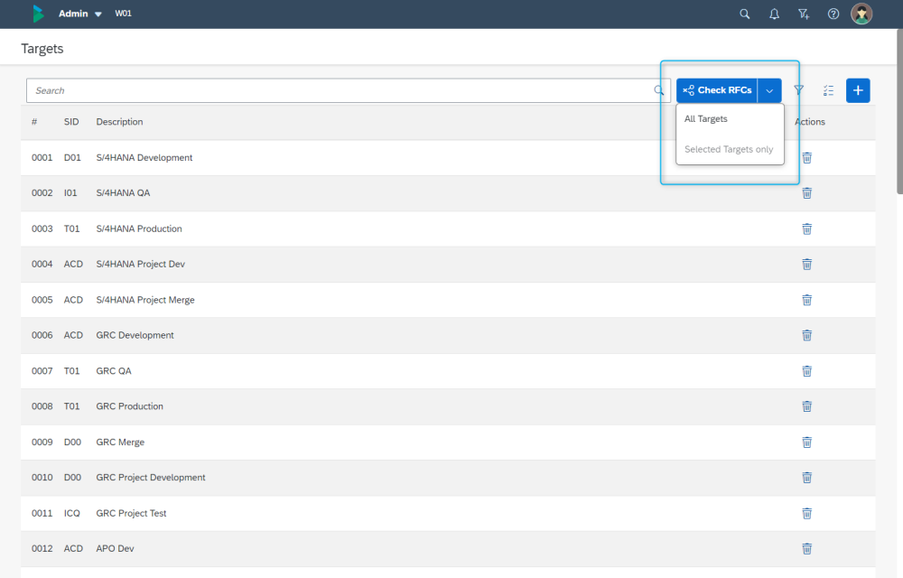Click into the Targets search field

click(x=348, y=90)
